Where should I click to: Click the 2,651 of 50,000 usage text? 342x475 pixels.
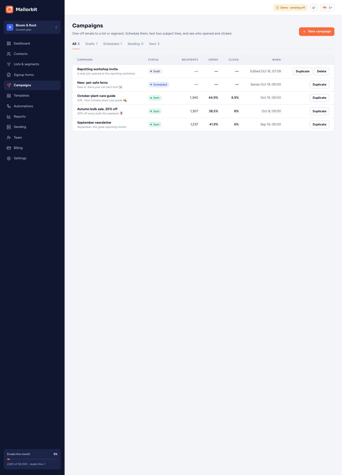coord(26,464)
